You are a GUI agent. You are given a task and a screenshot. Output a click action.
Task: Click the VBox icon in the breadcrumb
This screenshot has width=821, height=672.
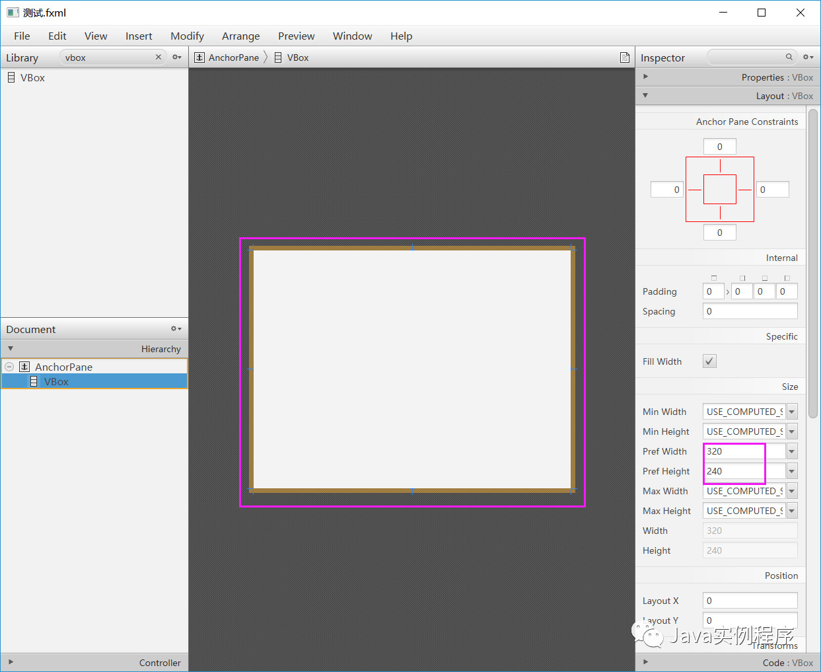pos(278,57)
